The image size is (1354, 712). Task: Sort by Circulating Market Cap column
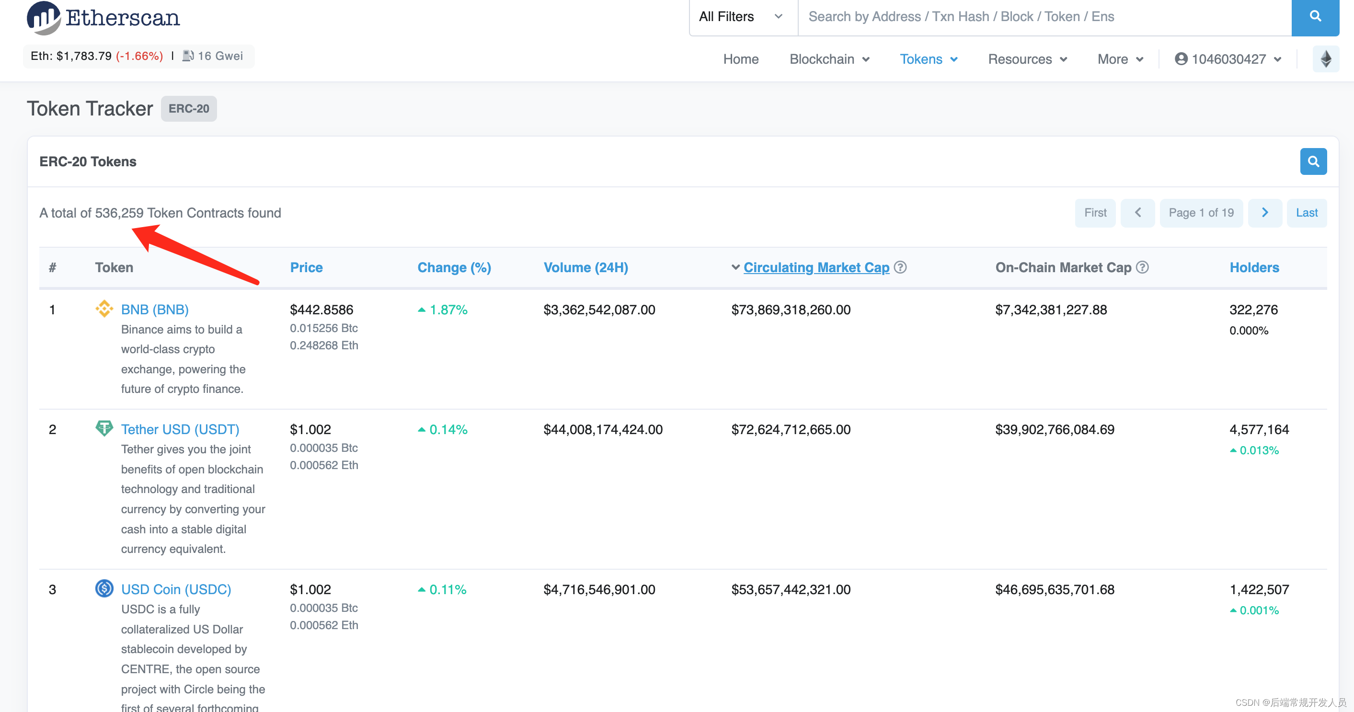tap(816, 267)
